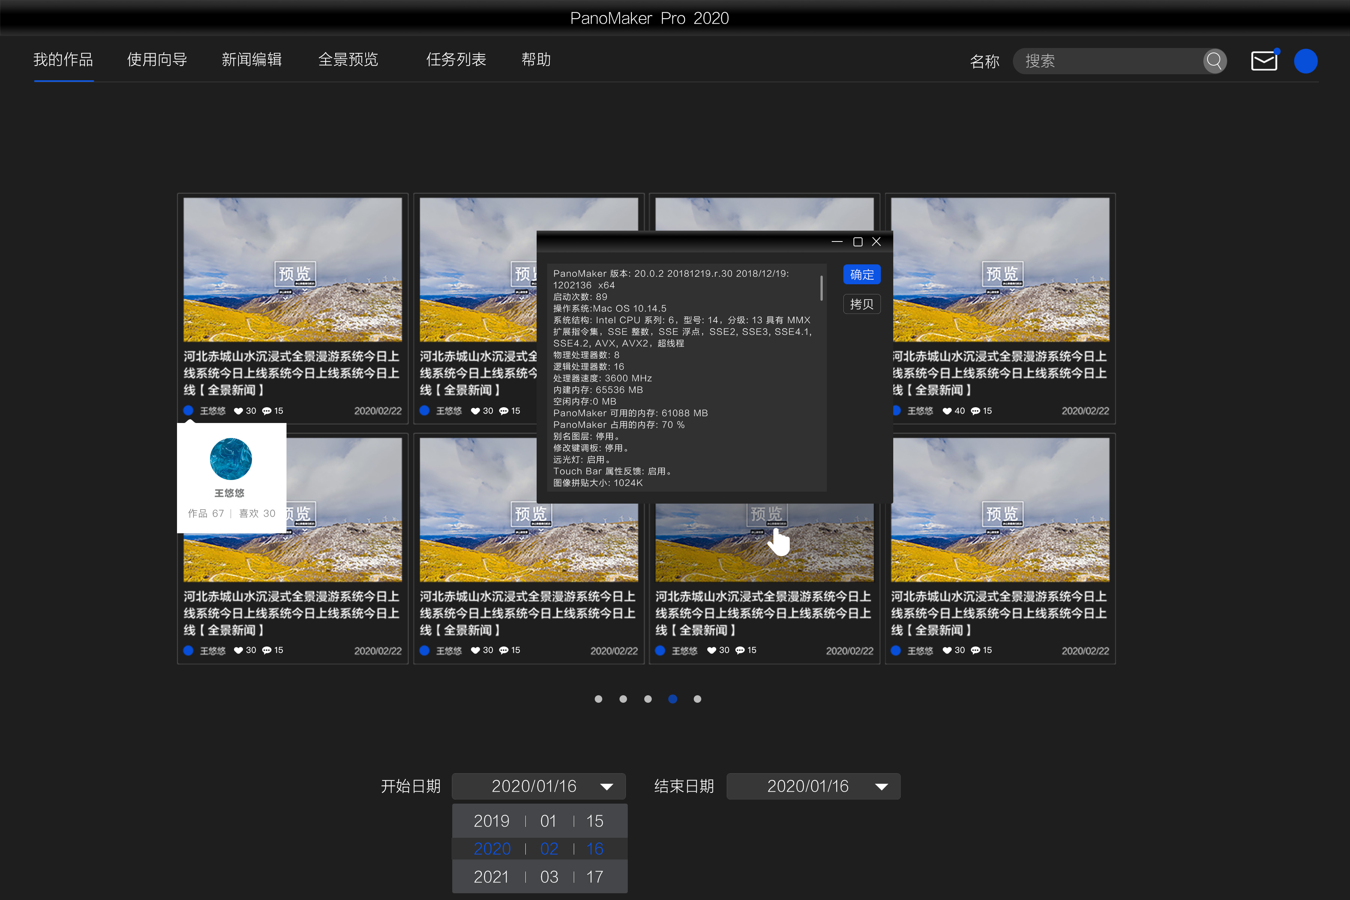Click comment icon on third bottom-row card
The width and height of the screenshot is (1350, 900).
point(740,650)
